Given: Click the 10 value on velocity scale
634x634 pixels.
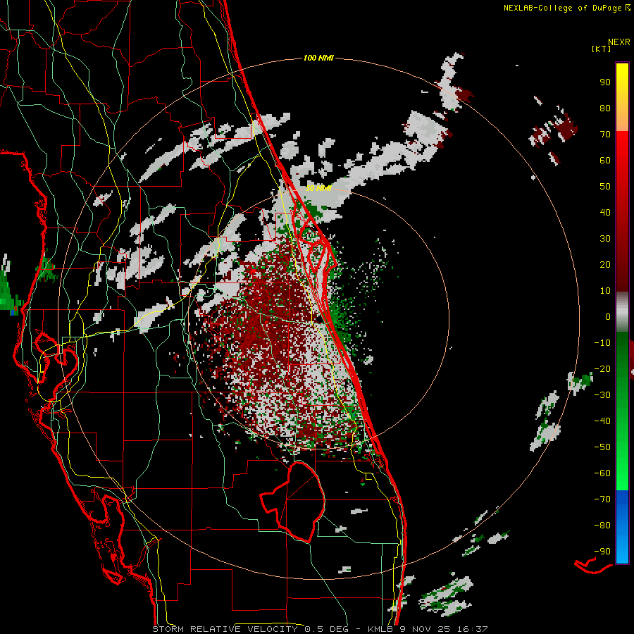Looking at the screenshot, I should coord(605,291).
